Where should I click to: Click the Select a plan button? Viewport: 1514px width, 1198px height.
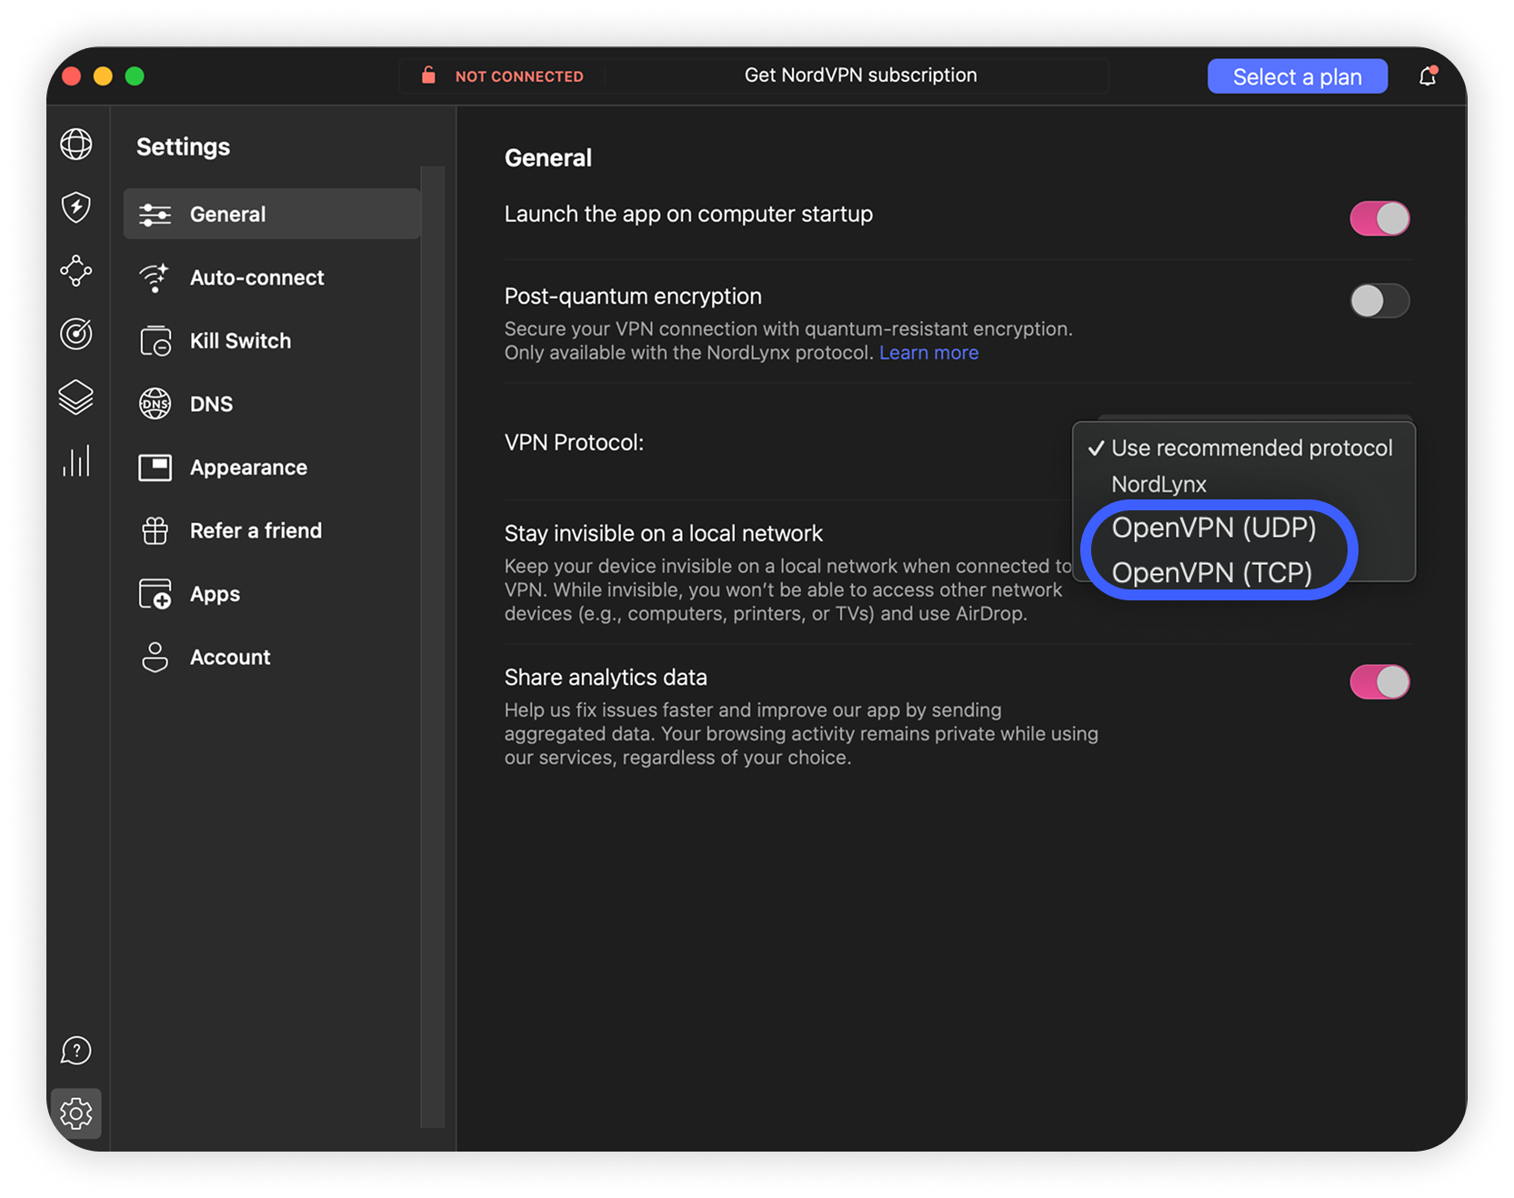1297,77
